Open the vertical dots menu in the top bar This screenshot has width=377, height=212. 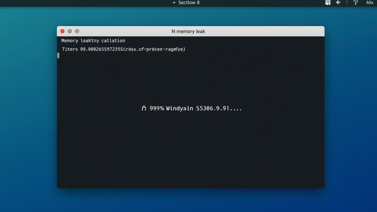[x=347, y=3]
